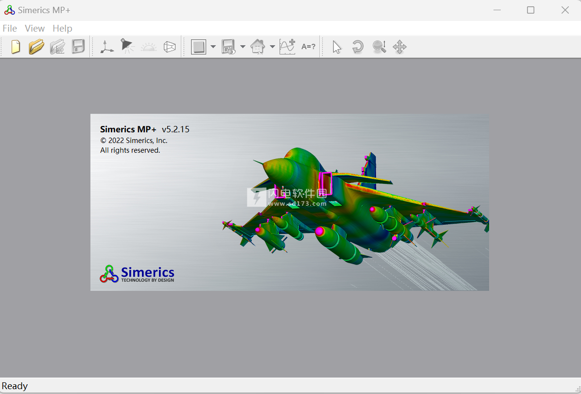This screenshot has height=394, width=581.
Task: Click the Simerics MP+ splash image
Action: pos(290,202)
